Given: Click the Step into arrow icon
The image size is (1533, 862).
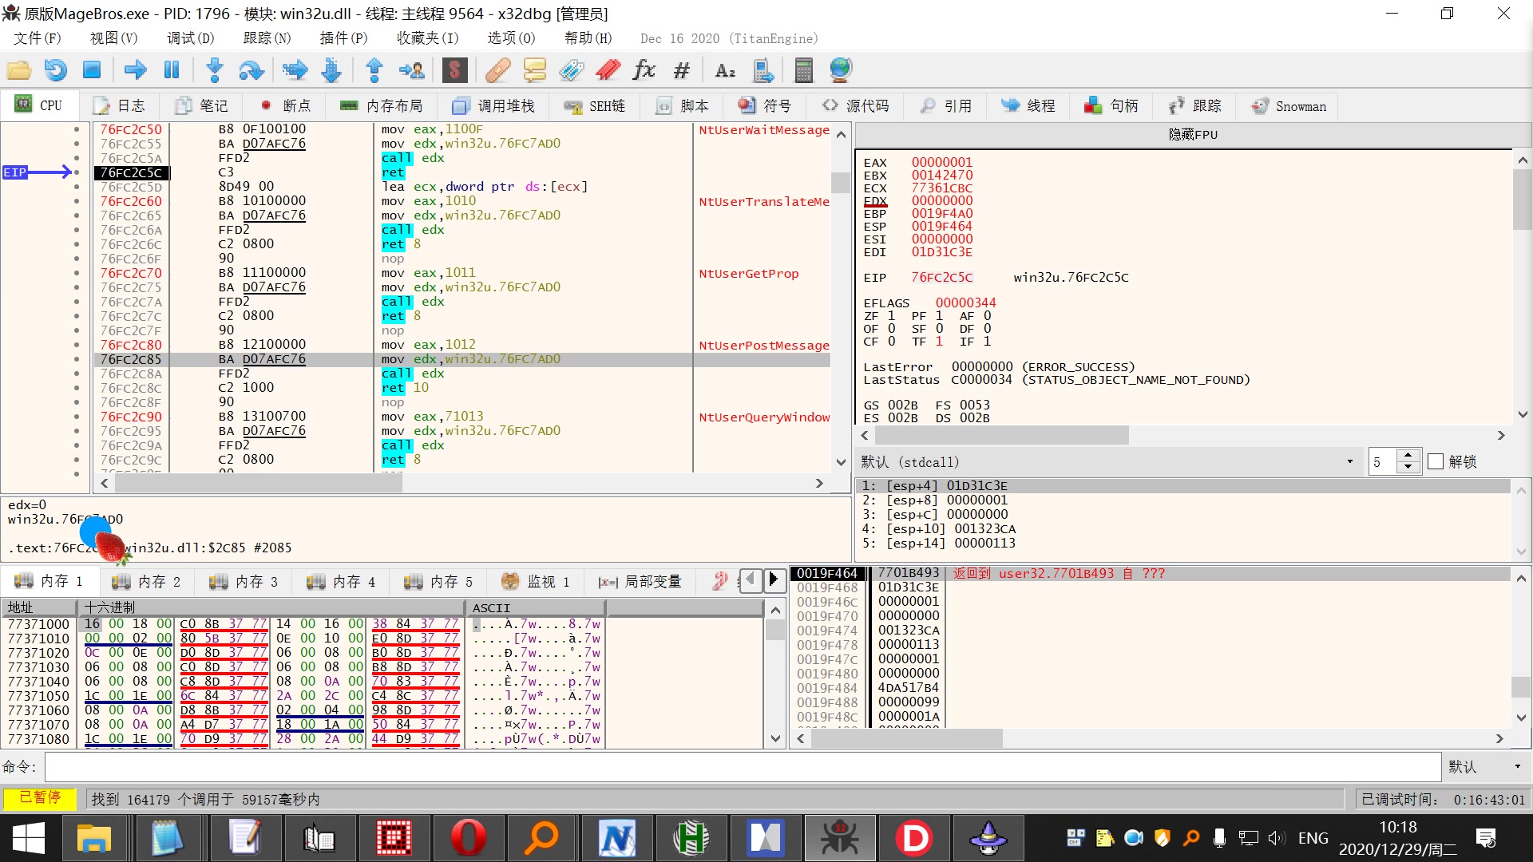Looking at the screenshot, I should pyautogui.click(x=214, y=70).
